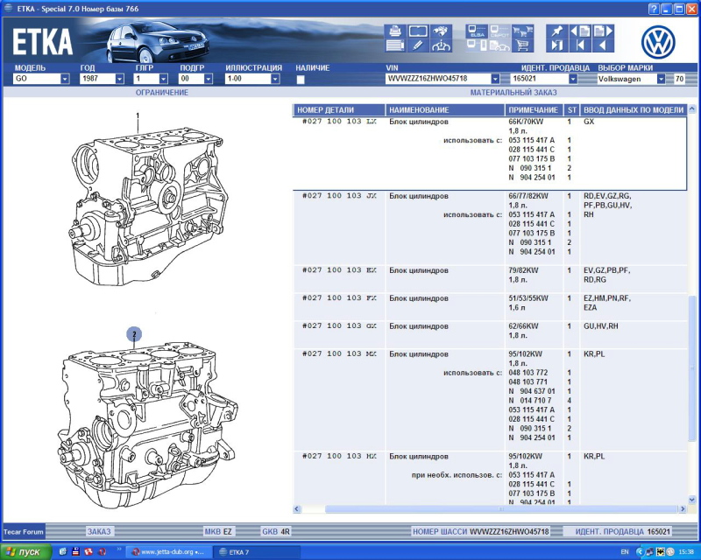Switch to jetta-club.org taskbar window

168,552
